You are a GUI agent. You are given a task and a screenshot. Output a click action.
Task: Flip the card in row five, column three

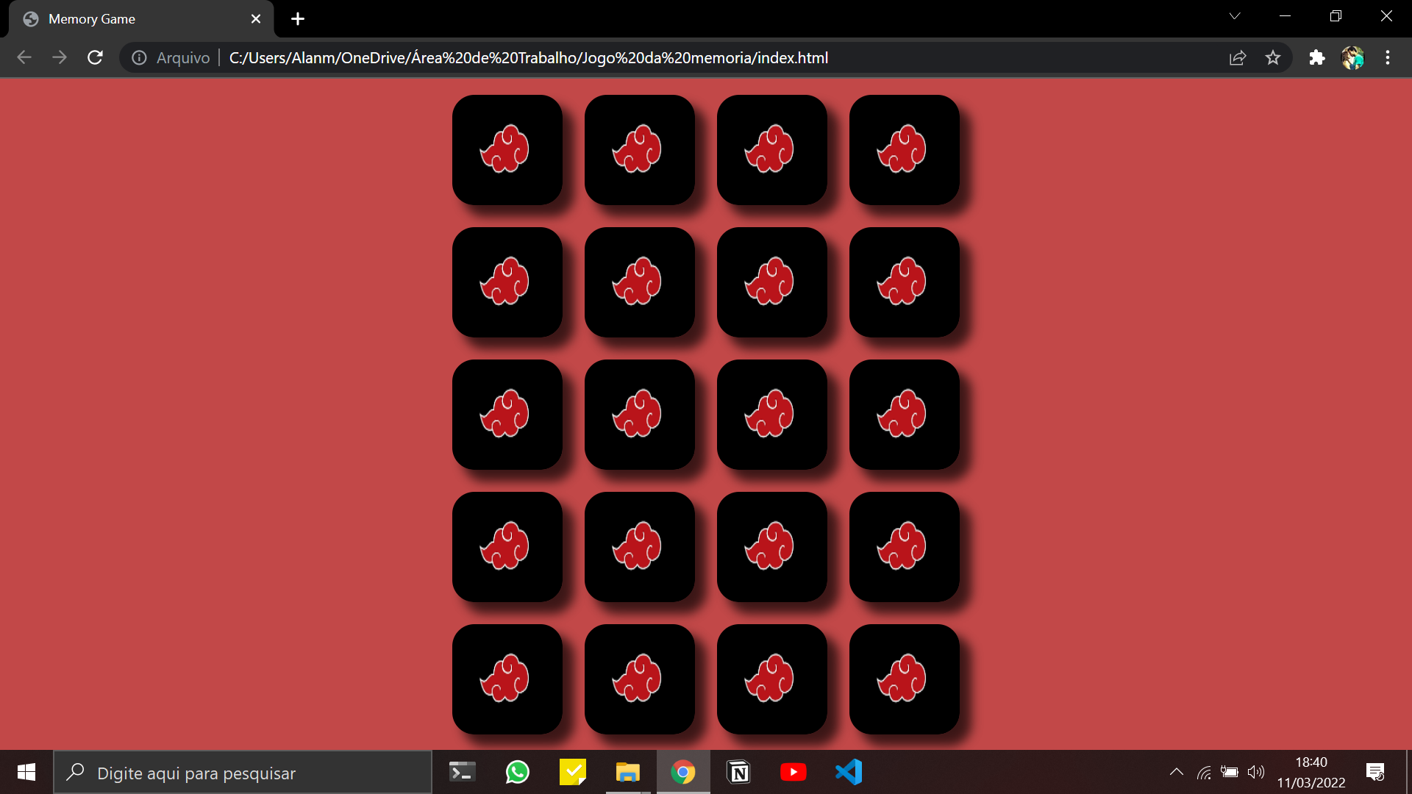click(x=772, y=679)
